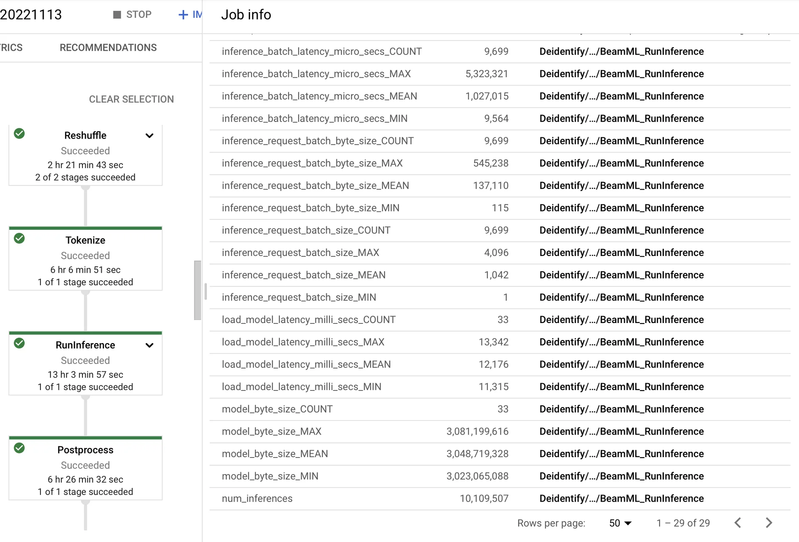Screen dimensions: 799x542
Task: Click Postprocess's green success checkmark icon
Action: coord(19,448)
